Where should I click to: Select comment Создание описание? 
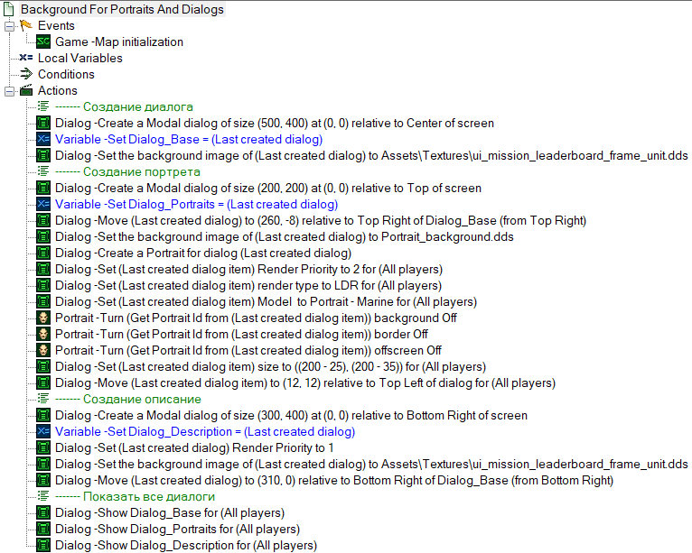coord(128,400)
